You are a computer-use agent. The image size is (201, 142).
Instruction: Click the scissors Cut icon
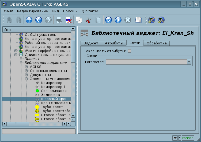click(x=88, y=20)
